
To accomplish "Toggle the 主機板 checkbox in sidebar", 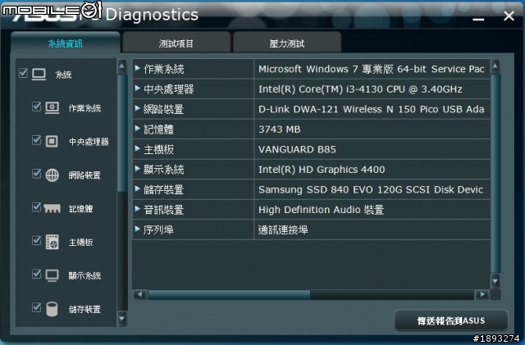I will tap(36, 240).
